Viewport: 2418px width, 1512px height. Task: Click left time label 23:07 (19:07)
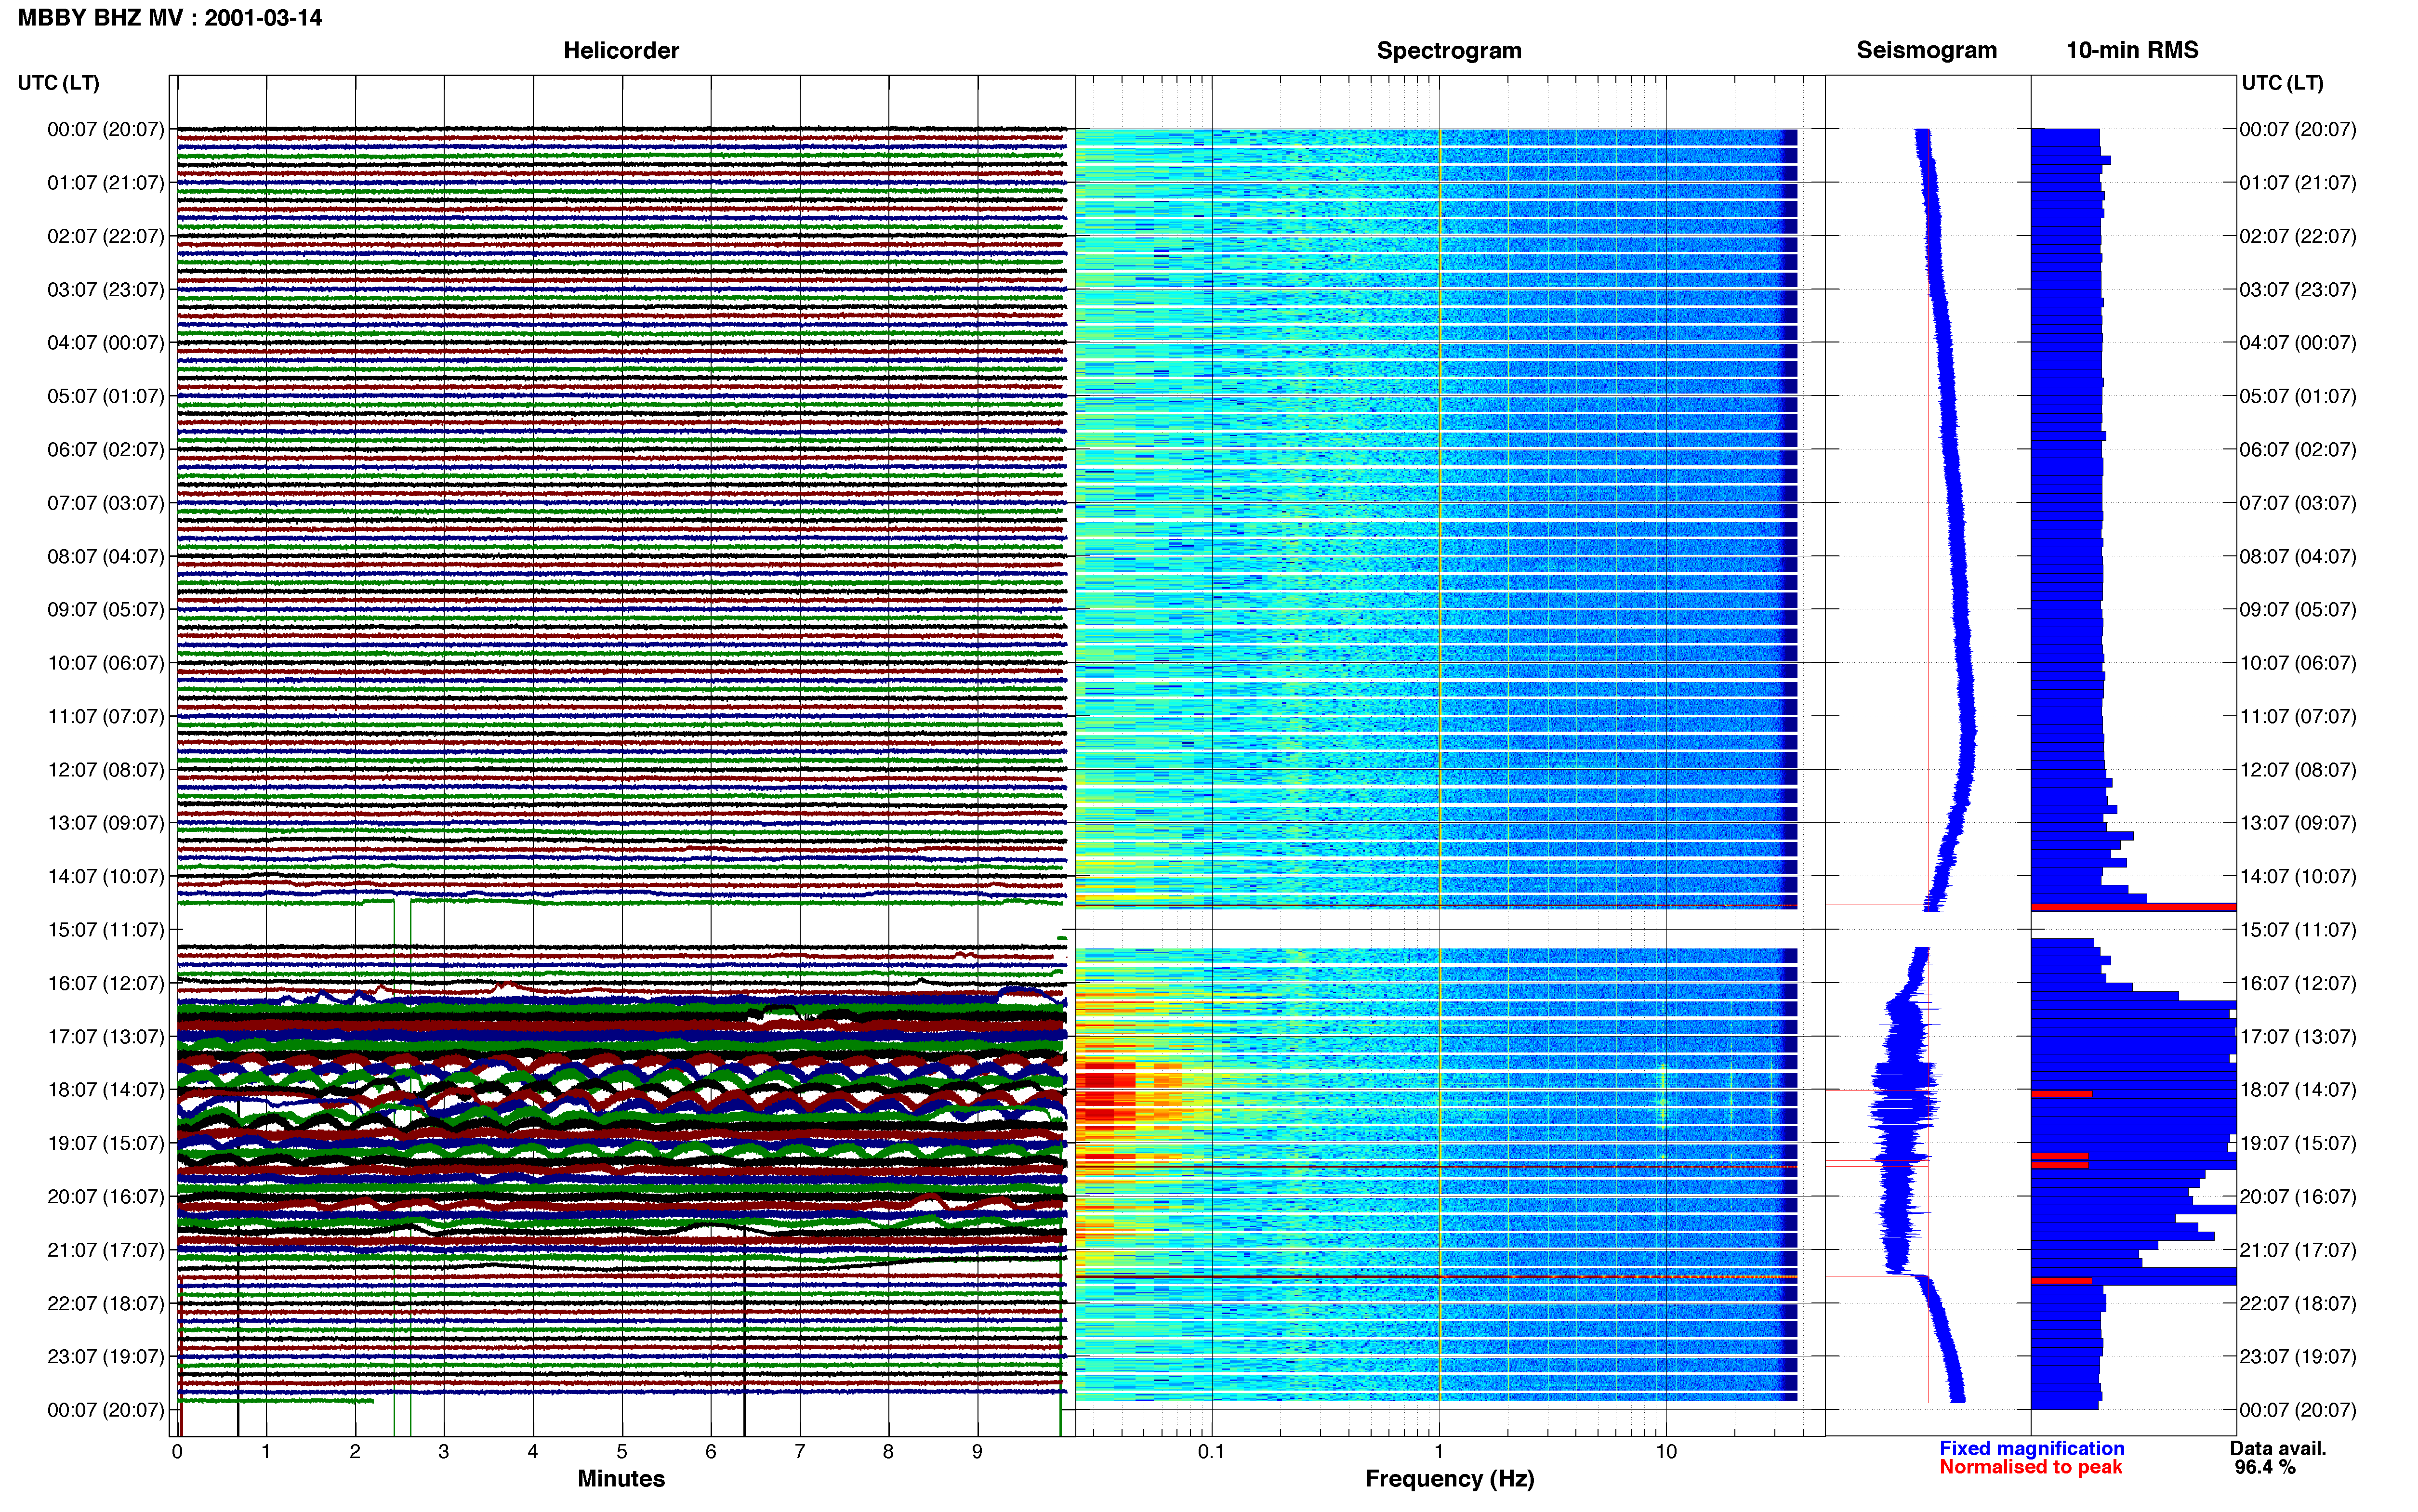pyautogui.click(x=105, y=1356)
